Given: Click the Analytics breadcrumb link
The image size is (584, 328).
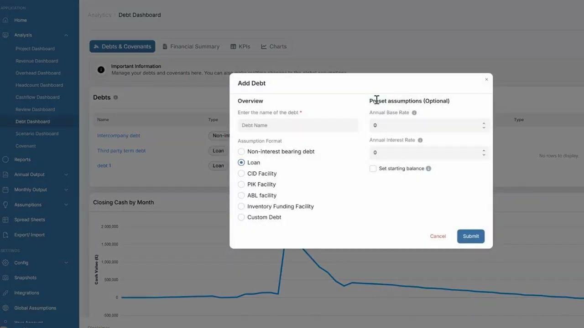Looking at the screenshot, I should point(99,15).
